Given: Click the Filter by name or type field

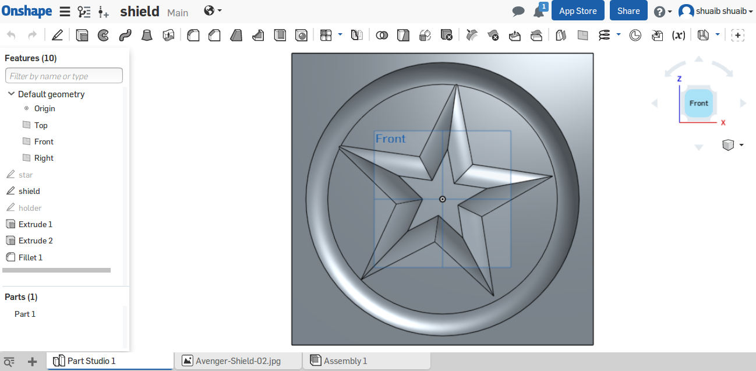Looking at the screenshot, I should 64,76.
